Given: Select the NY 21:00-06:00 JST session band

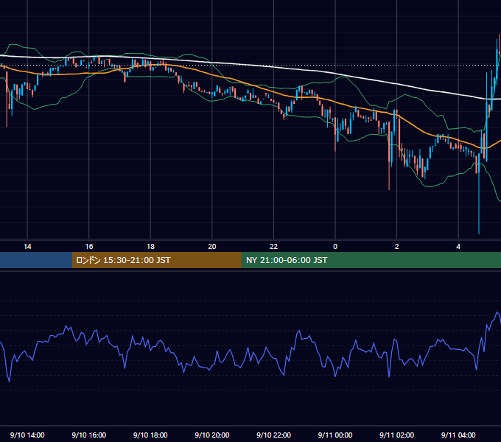Looking at the screenshot, I should click(371, 260).
